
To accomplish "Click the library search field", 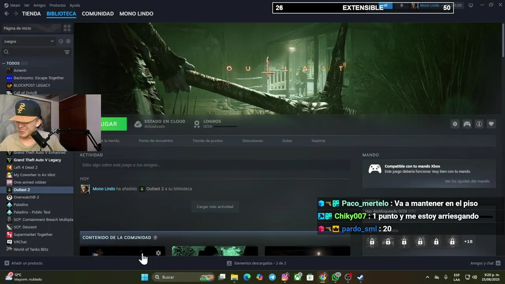I will click(33, 52).
